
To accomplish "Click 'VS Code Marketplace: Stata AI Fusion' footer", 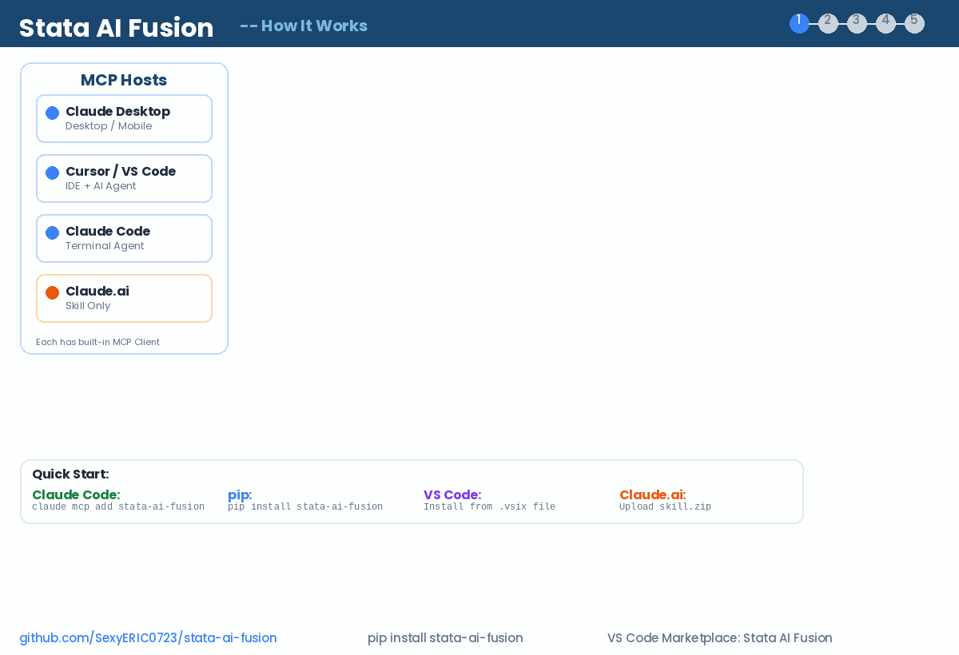I will click(719, 638).
